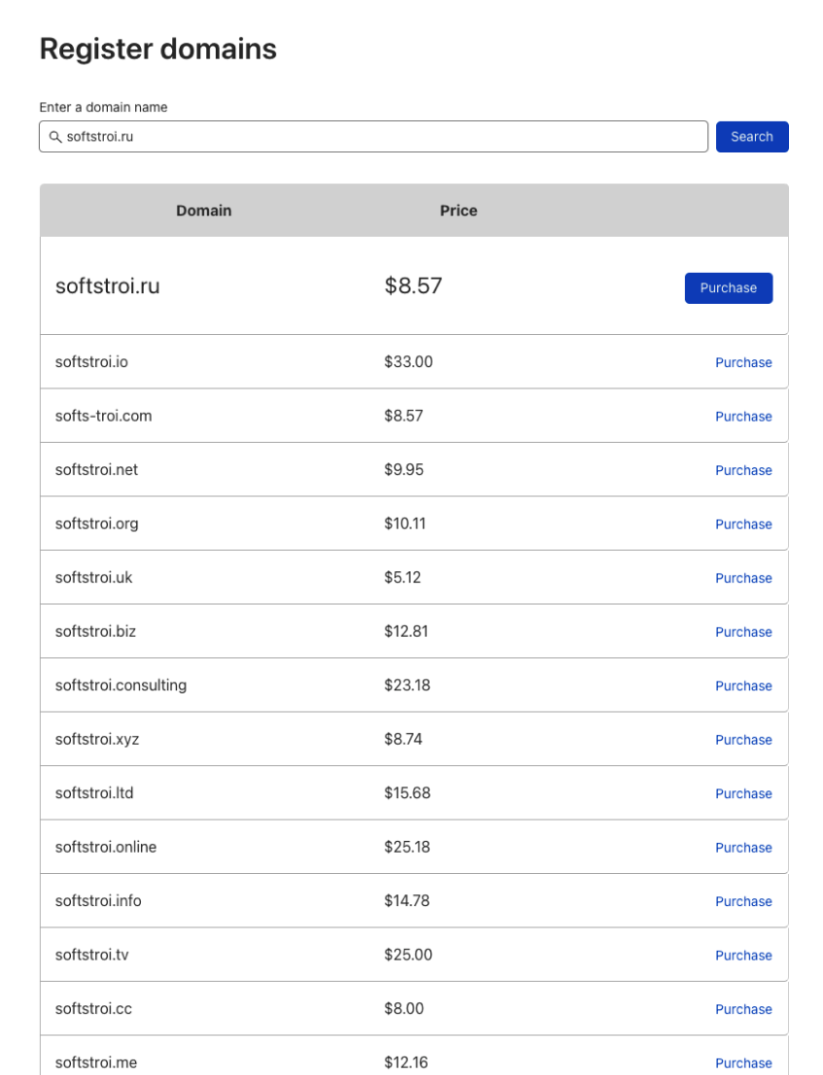The height and width of the screenshot is (1075, 823).
Task: Click the magnifier icon in search field
Action: point(55,137)
